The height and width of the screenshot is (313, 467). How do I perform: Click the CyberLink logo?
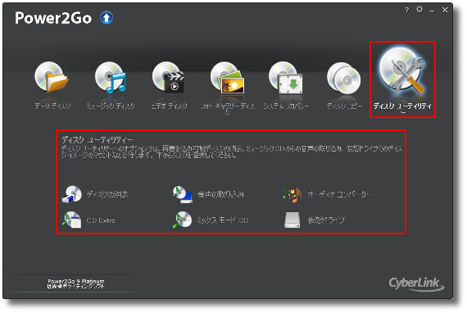click(x=416, y=284)
